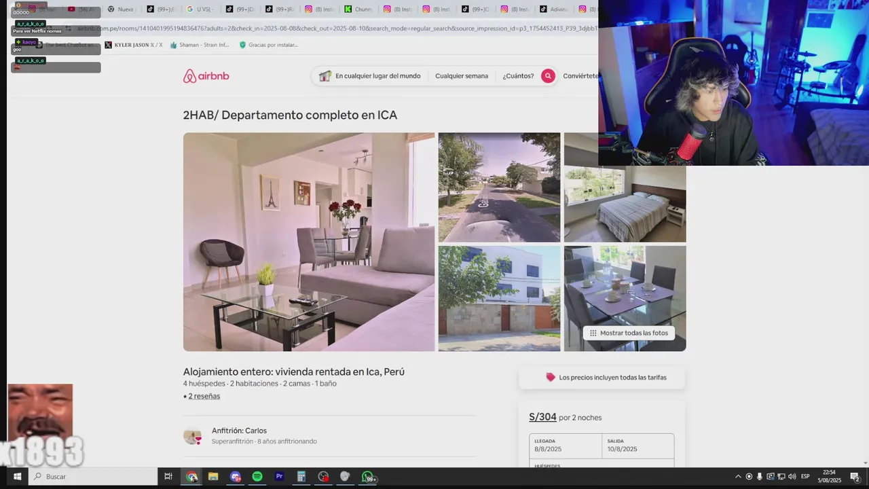Open Premiere Pro from taskbar
The height and width of the screenshot is (489, 869).
(x=279, y=477)
